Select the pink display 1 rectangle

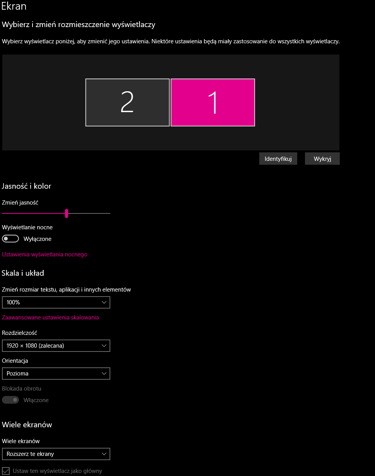click(213, 102)
